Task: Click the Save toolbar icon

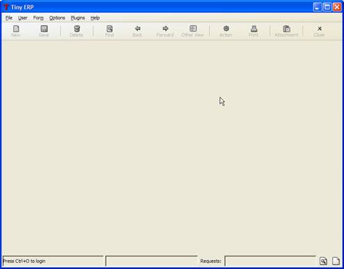Action: coord(44,29)
